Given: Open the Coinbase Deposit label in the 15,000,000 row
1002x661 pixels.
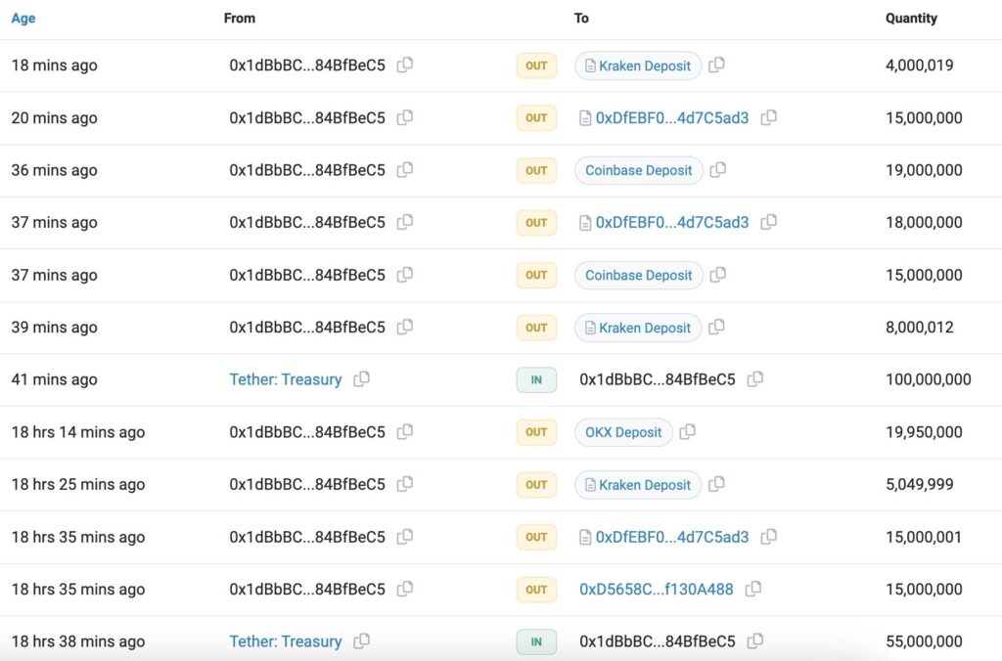Looking at the screenshot, I should click(638, 275).
